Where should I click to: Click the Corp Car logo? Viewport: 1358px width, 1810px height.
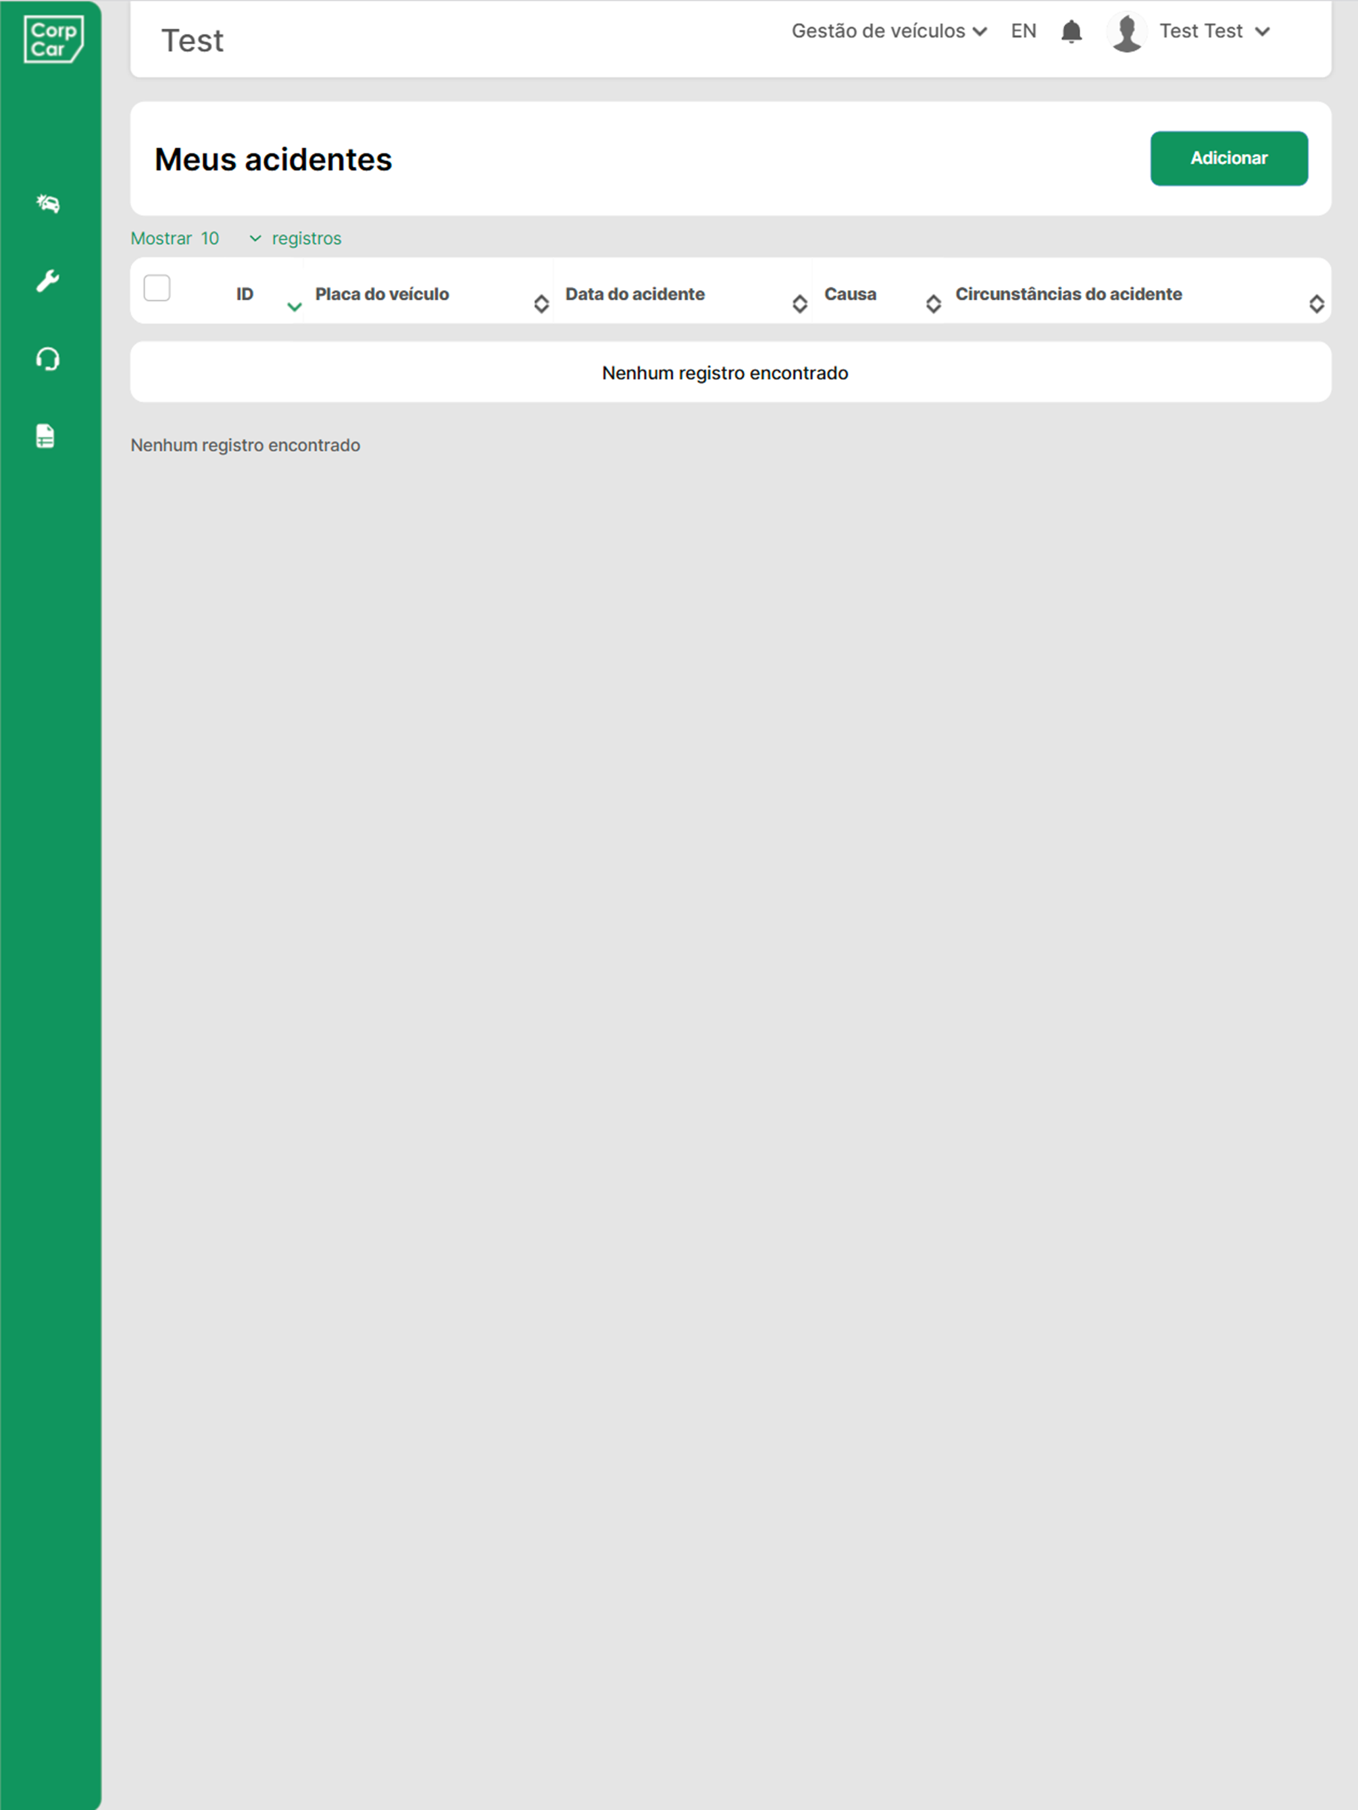point(53,39)
